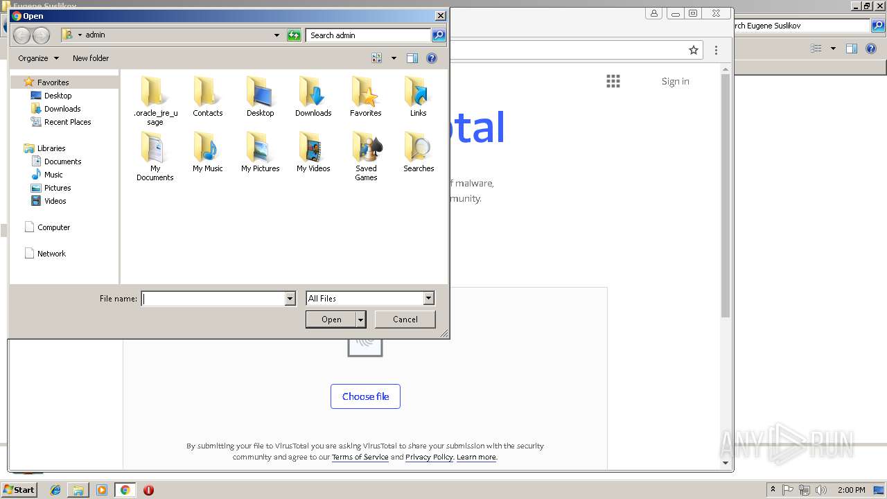Click the clock in the taskbar
Image resolution: width=887 pixels, height=499 pixels.
(851, 490)
